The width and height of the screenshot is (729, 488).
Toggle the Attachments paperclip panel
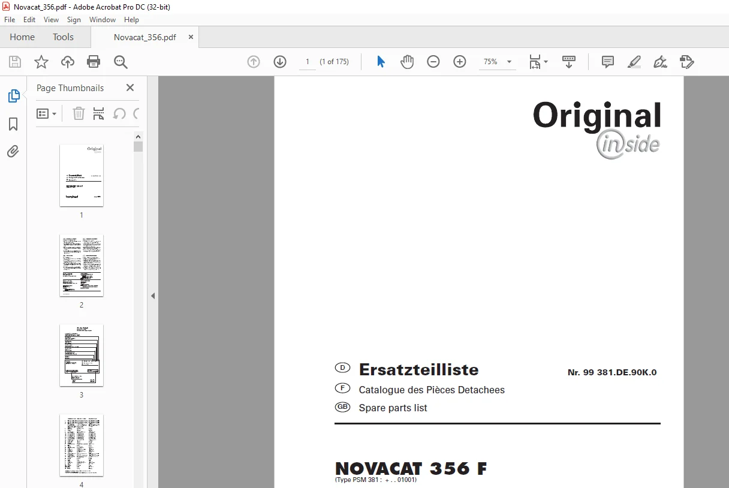click(13, 151)
